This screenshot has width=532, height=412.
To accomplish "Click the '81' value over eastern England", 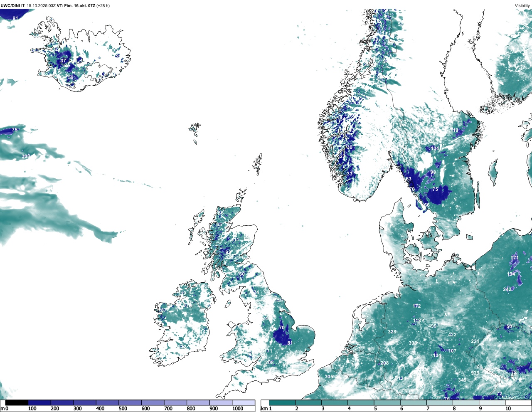I will 290,343.
